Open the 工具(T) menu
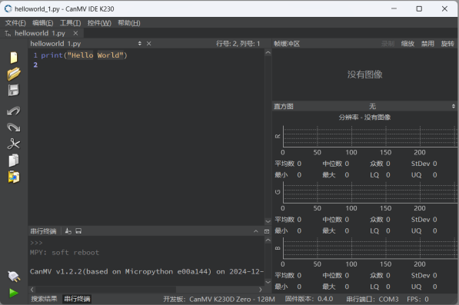The height and width of the screenshot is (305, 459). click(70, 23)
